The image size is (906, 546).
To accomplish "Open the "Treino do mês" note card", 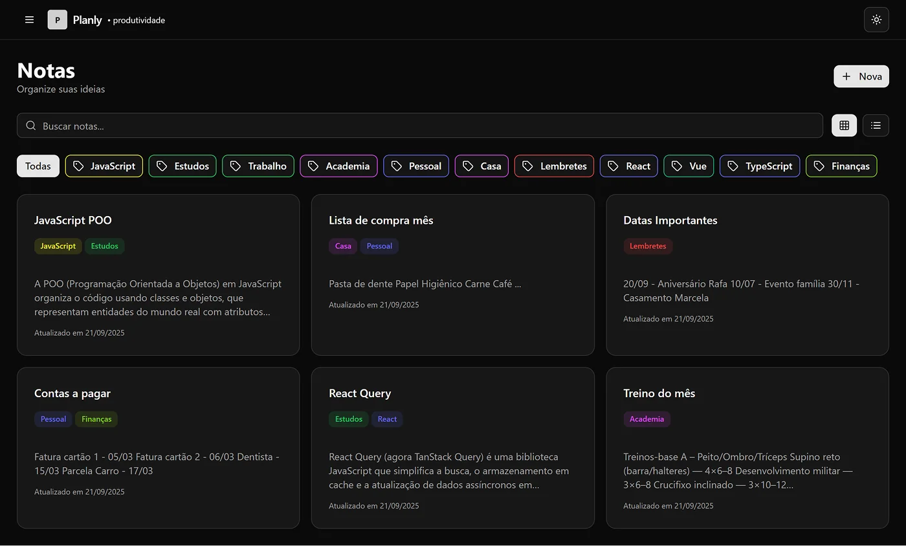I will click(747, 448).
